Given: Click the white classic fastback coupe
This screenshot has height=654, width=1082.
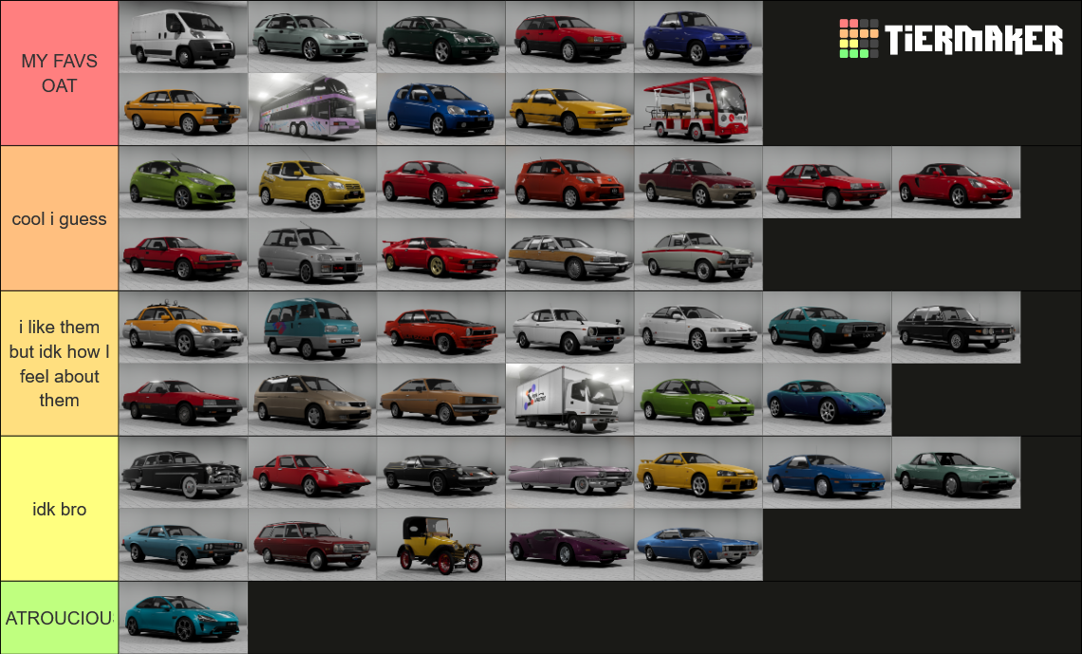Looking at the screenshot, I should [569, 327].
